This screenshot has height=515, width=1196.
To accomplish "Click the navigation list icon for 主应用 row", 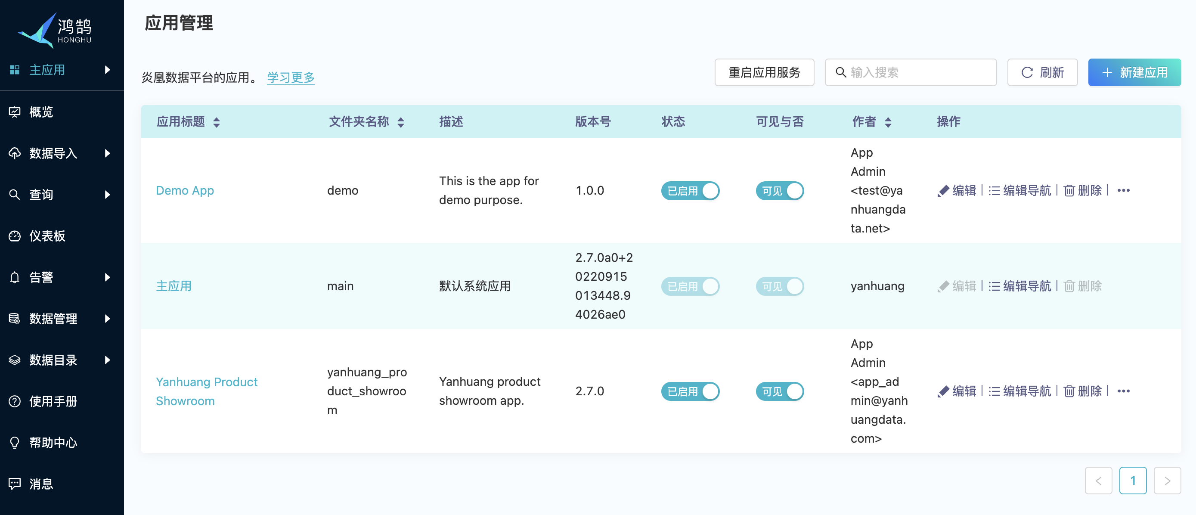I will point(994,286).
